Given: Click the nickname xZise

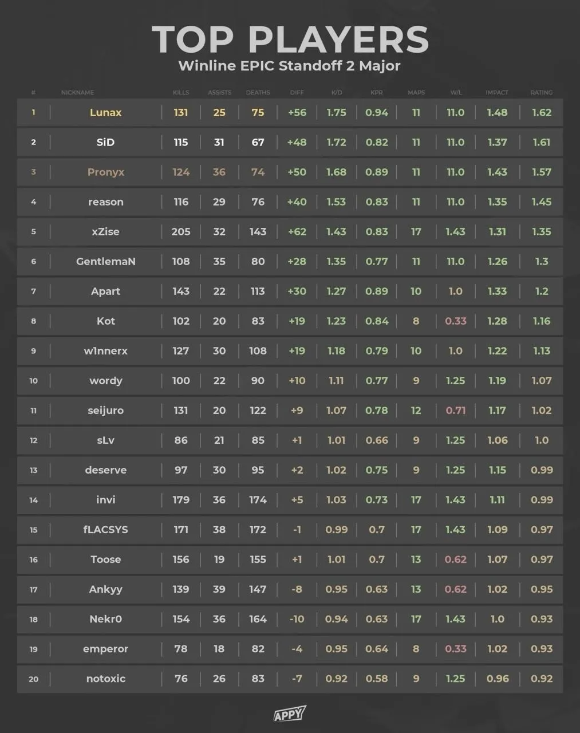Looking at the screenshot, I should (x=106, y=232).
